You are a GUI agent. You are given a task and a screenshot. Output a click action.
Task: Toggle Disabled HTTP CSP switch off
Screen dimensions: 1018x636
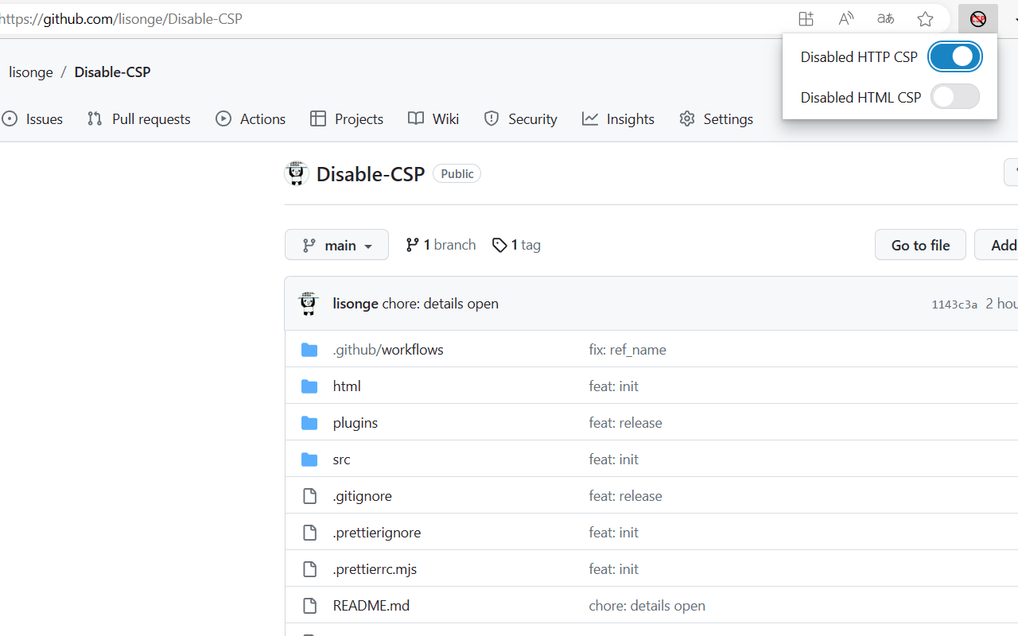coord(955,56)
